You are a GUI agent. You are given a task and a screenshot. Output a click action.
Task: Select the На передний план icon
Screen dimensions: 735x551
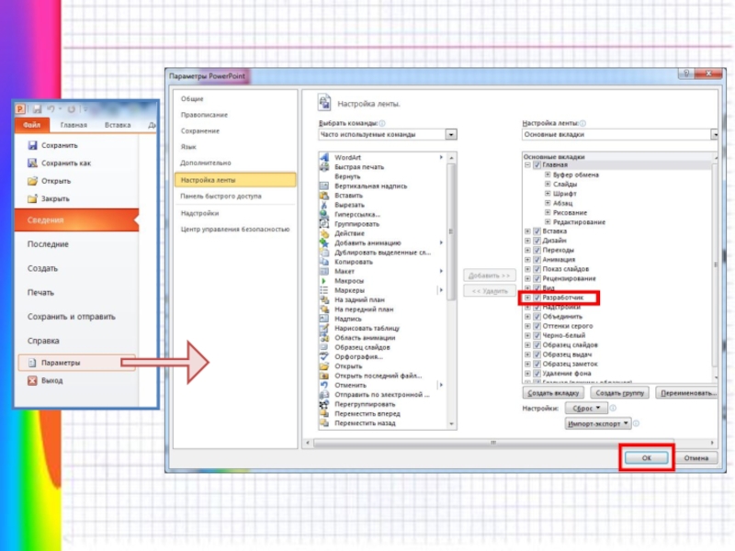[x=324, y=309]
